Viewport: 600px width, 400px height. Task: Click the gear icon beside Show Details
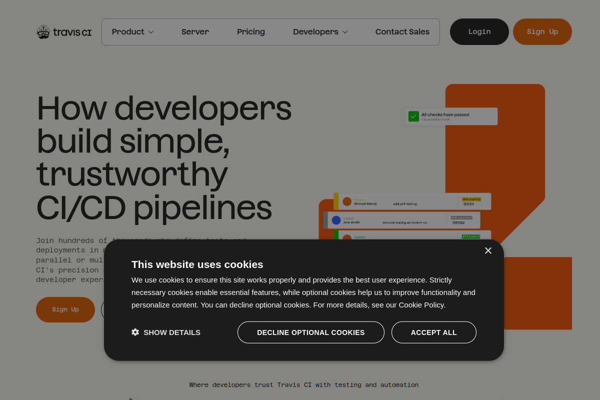coord(135,332)
